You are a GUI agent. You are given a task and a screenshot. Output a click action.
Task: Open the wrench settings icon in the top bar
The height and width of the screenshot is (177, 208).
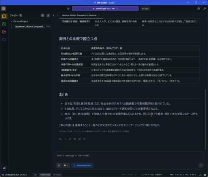click(204, 9)
